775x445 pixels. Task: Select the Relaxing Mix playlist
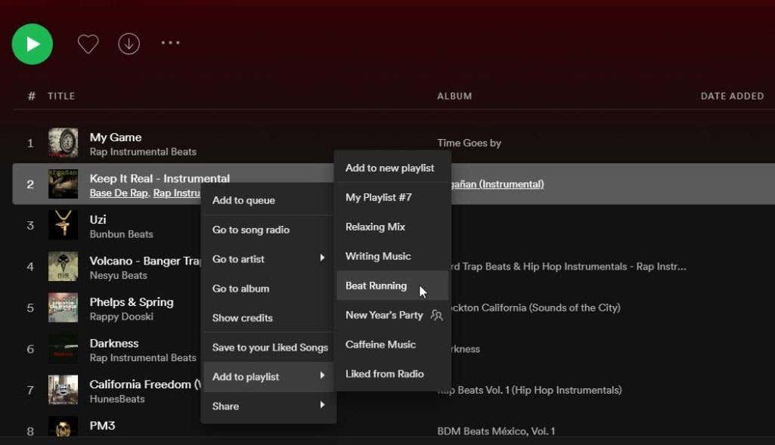tap(375, 227)
